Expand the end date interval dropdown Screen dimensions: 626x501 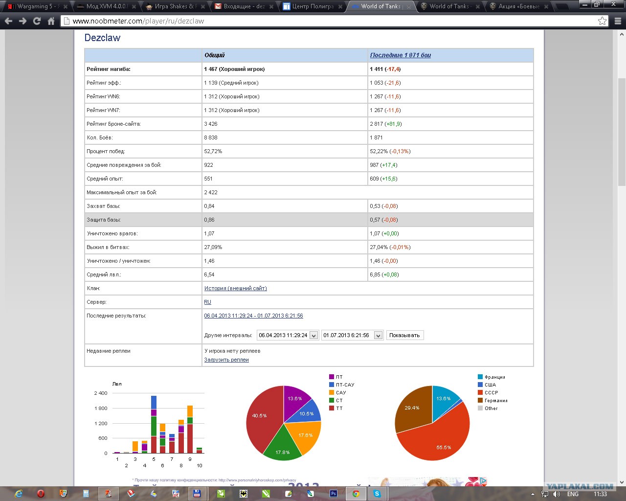coord(378,335)
